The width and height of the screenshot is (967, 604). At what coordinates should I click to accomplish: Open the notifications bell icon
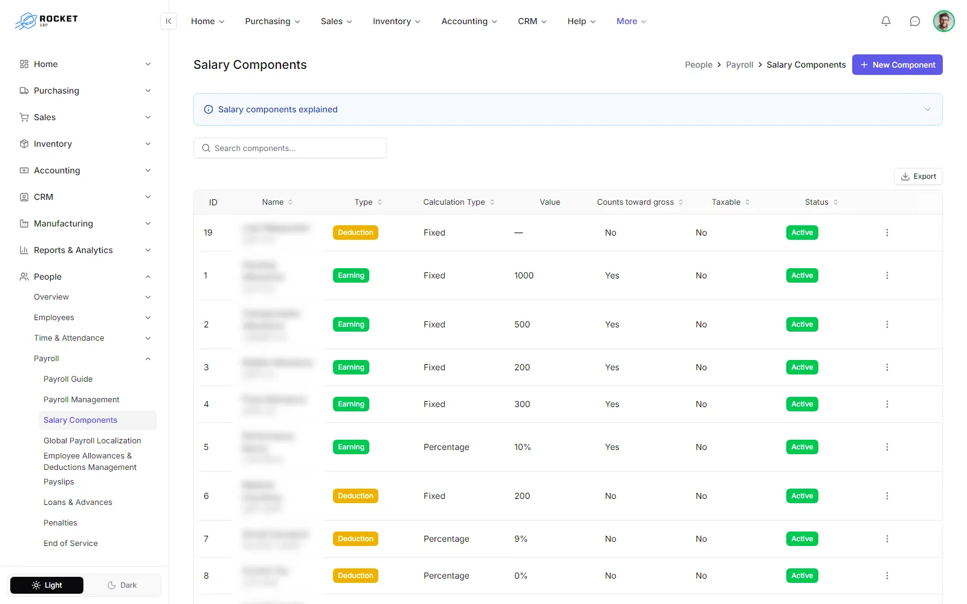tap(886, 21)
